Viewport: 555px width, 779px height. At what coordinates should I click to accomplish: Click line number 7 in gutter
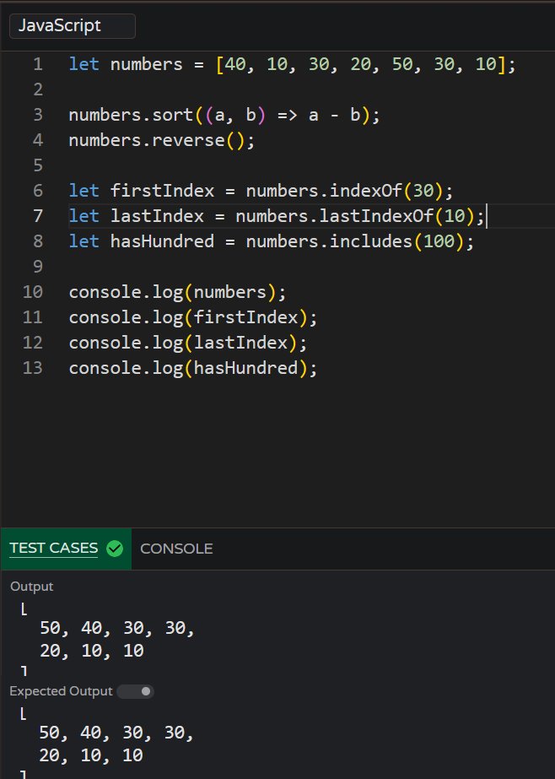(x=38, y=216)
